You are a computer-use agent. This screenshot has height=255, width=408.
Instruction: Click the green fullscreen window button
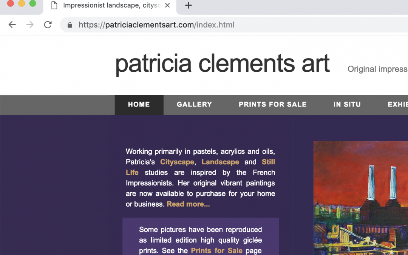click(33, 3)
